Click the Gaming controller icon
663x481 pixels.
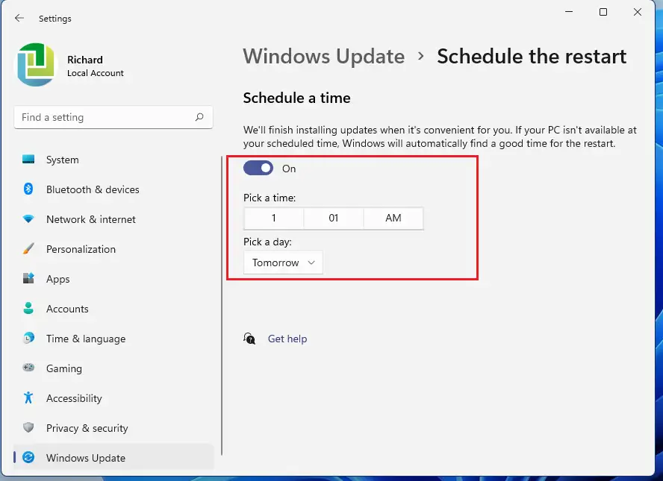point(28,368)
